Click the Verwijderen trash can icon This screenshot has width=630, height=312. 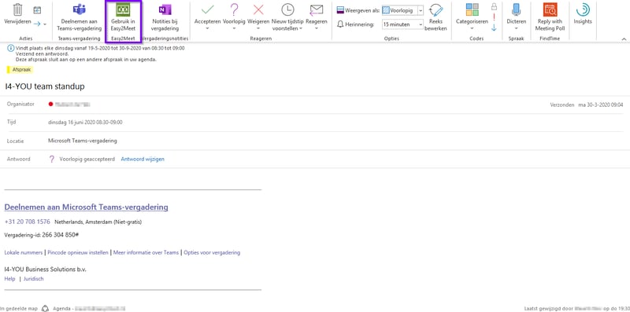click(x=17, y=9)
